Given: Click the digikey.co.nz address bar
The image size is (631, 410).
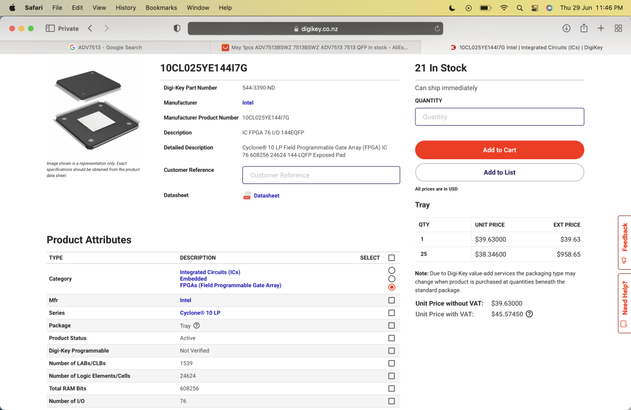Looking at the screenshot, I should (x=315, y=29).
